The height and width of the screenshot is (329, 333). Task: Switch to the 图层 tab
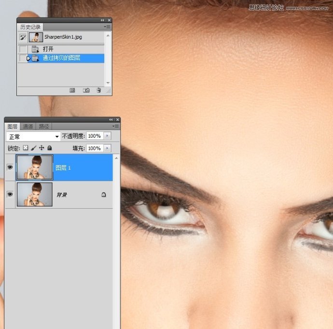(13, 127)
